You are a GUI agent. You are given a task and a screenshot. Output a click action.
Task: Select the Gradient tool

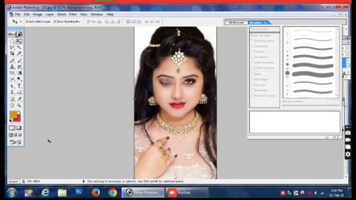pos(19,73)
